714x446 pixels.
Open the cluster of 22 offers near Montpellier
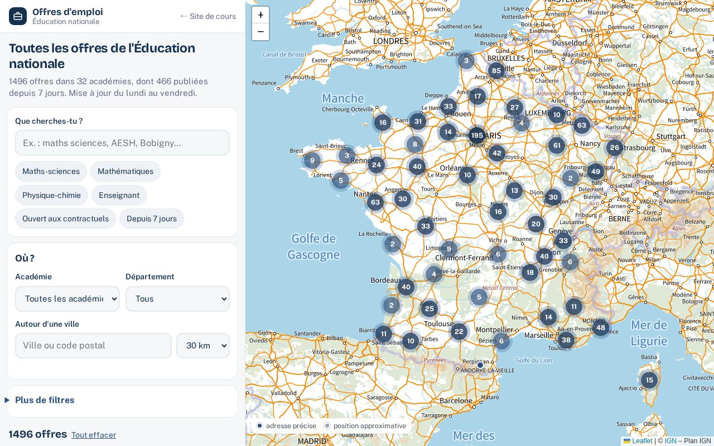tap(459, 331)
